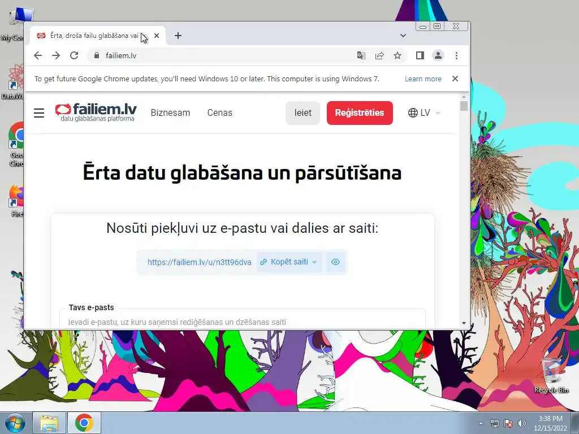The height and width of the screenshot is (434, 579).
Task: Open network tray icon
Action: pos(494,423)
